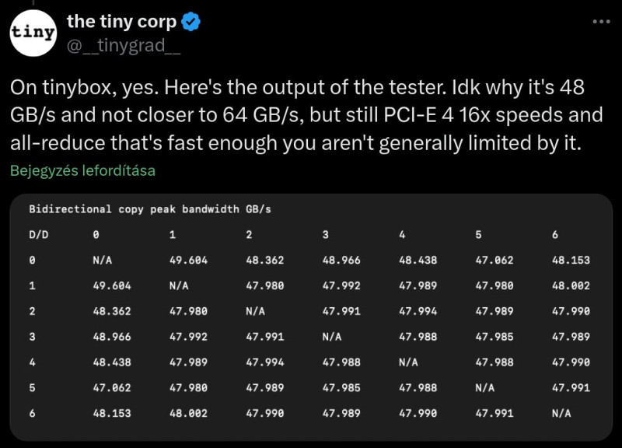Click the 47.994 value in row 2
This screenshot has width=622, height=448.
pyautogui.click(x=418, y=311)
